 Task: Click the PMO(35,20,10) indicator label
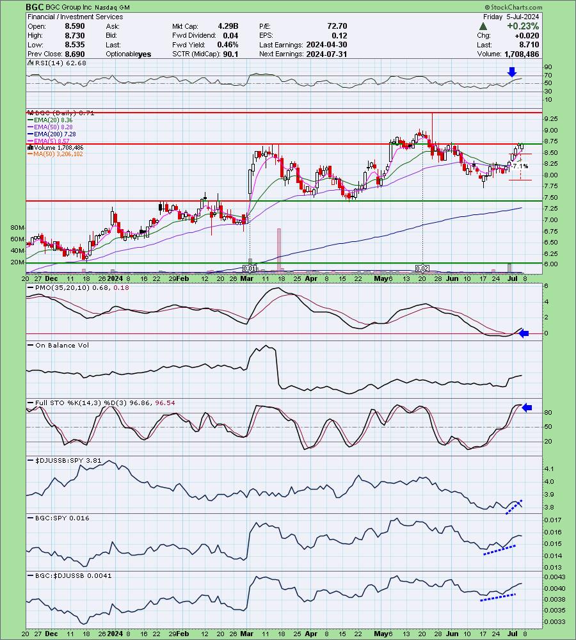point(78,287)
